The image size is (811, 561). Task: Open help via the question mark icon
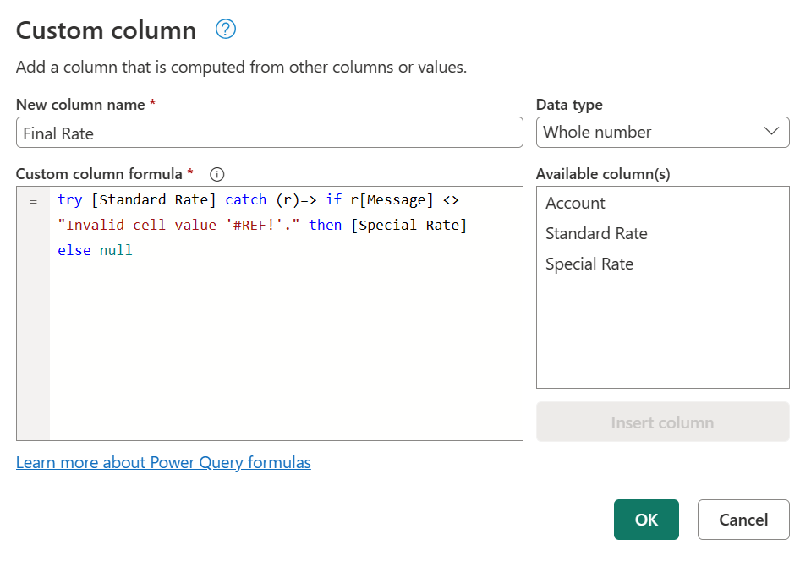[x=225, y=30]
